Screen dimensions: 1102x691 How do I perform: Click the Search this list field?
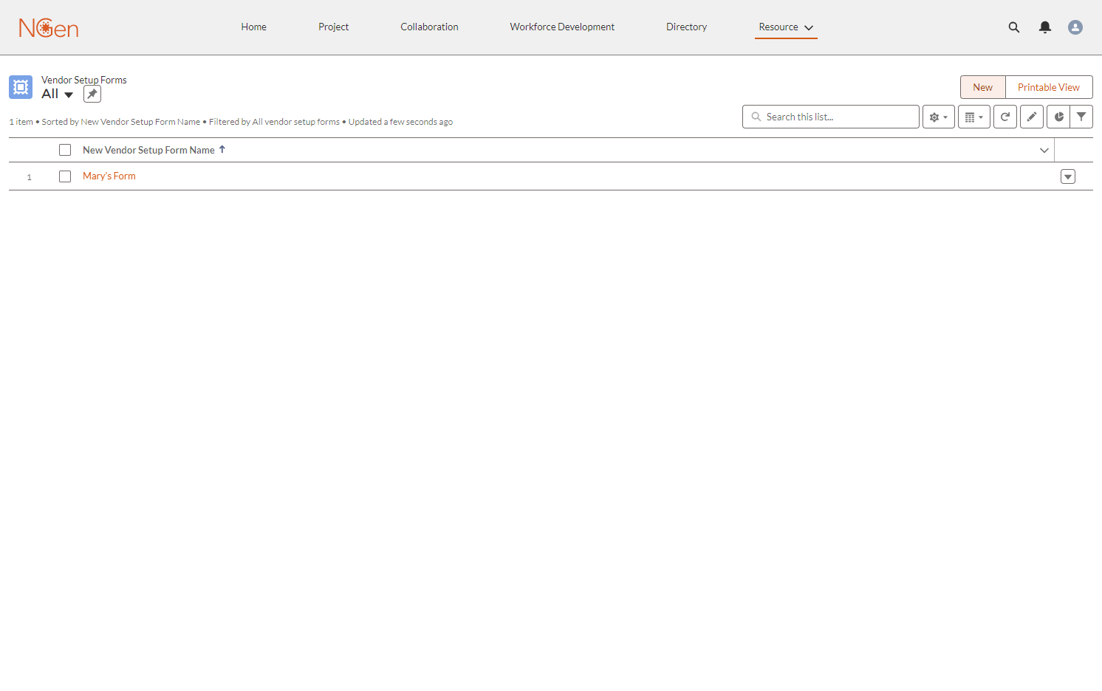831,117
